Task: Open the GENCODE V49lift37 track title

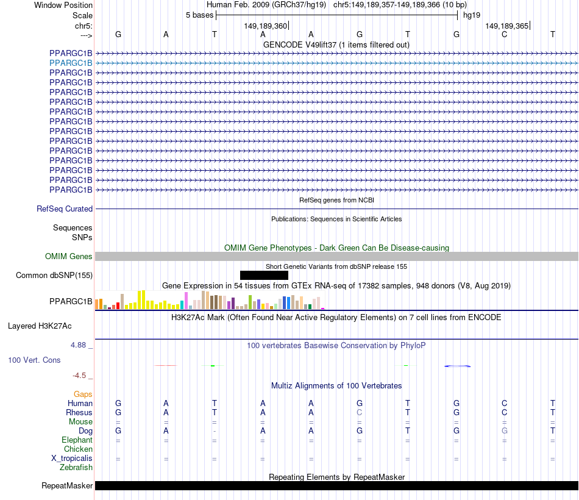Action: click(x=336, y=45)
